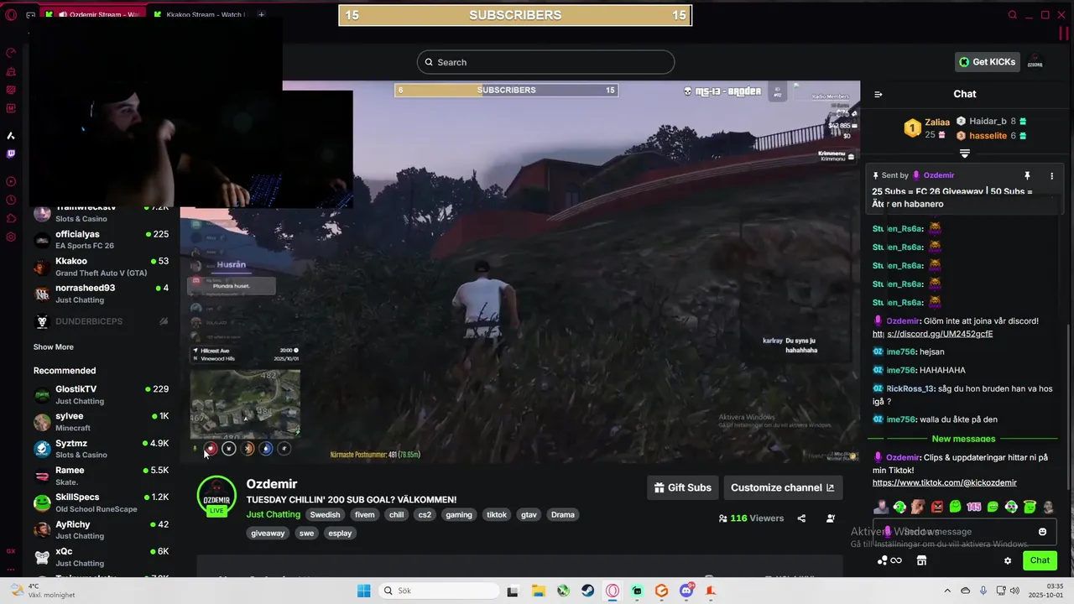Select the Swedish tag
1074x604 pixels.
[325, 514]
